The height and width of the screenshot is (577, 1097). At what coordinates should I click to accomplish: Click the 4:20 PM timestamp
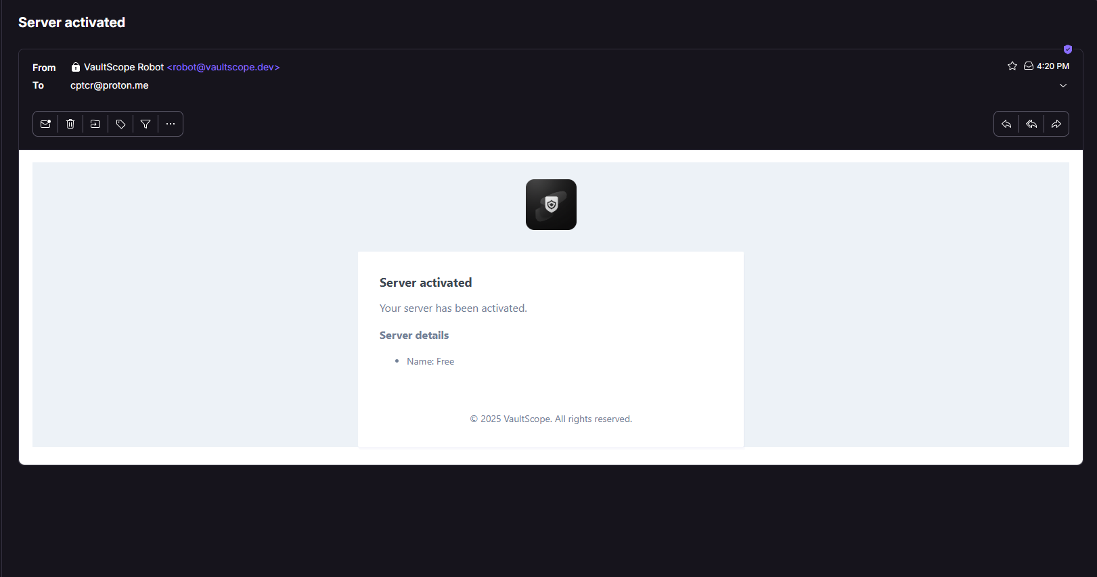pyautogui.click(x=1053, y=66)
